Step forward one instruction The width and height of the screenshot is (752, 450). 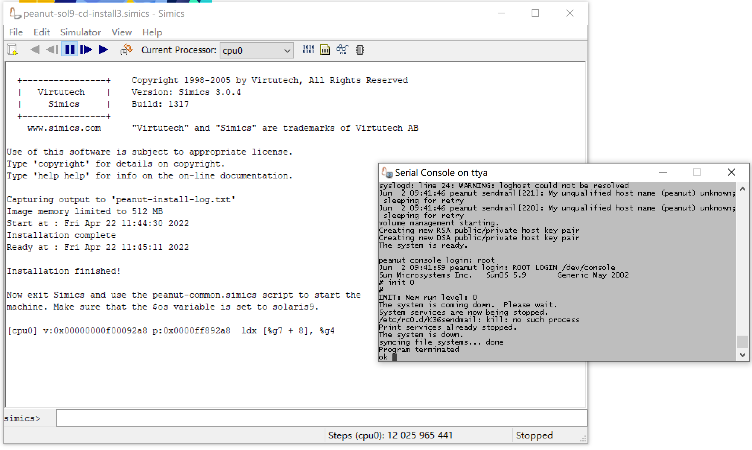[x=86, y=50]
